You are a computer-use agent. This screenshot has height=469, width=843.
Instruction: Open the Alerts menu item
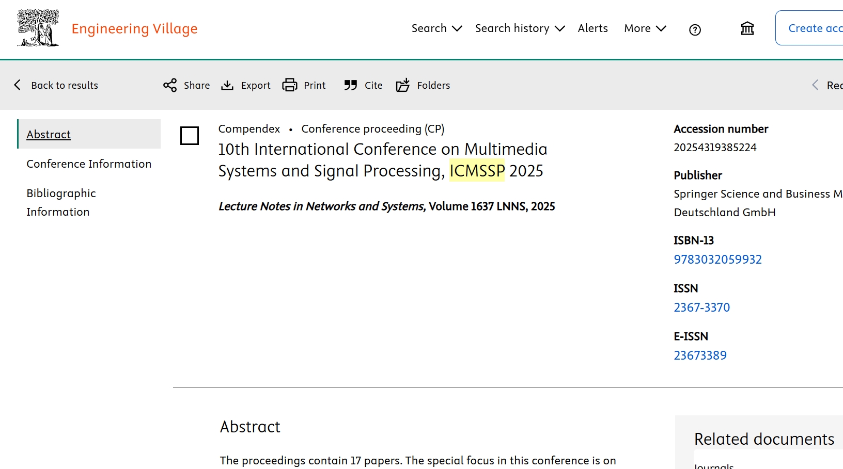click(x=592, y=28)
